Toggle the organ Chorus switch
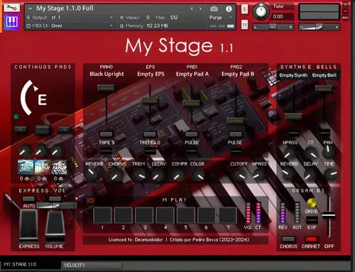The width and height of the screenshot is (355, 272). coord(288,239)
